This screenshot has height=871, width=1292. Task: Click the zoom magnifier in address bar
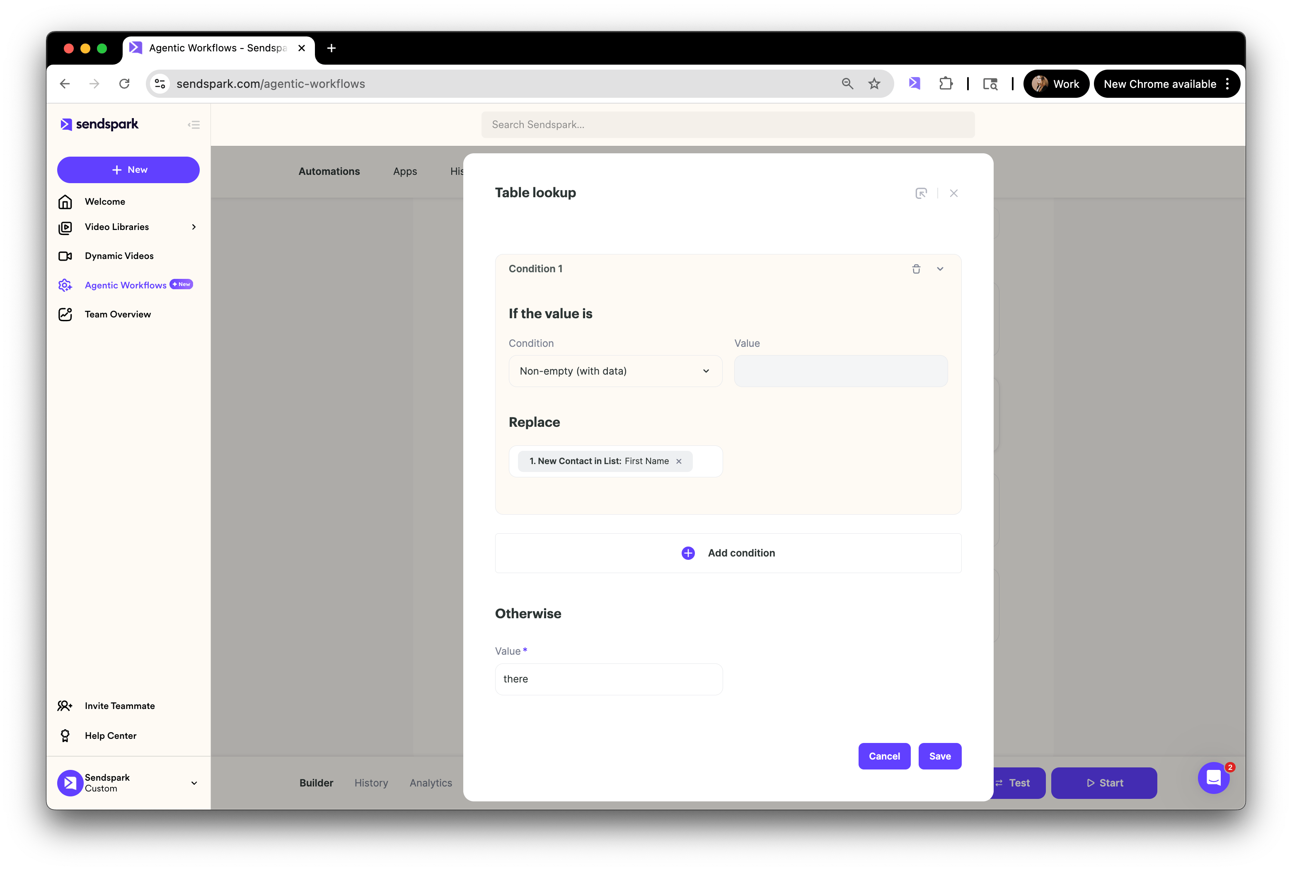point(847,83)
